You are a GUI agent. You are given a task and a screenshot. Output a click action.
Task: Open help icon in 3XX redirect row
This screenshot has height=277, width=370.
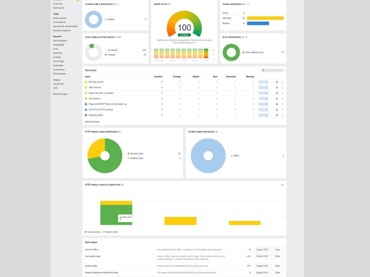coord(277,88)
